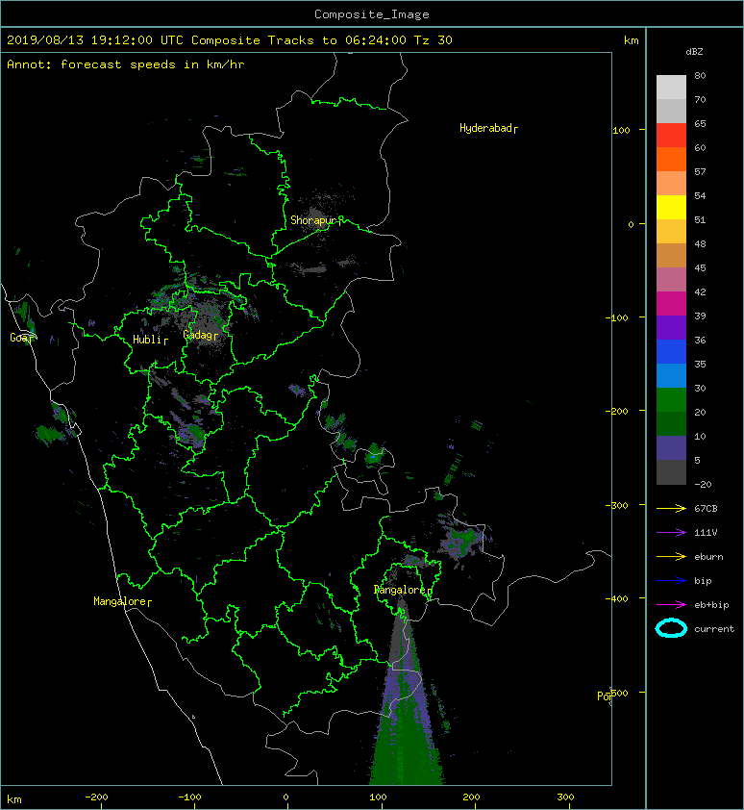Screen dimensions: 744x810
Task: Click the 'bip' legend label
Action: pyautogui.click(x=703, y=581)
